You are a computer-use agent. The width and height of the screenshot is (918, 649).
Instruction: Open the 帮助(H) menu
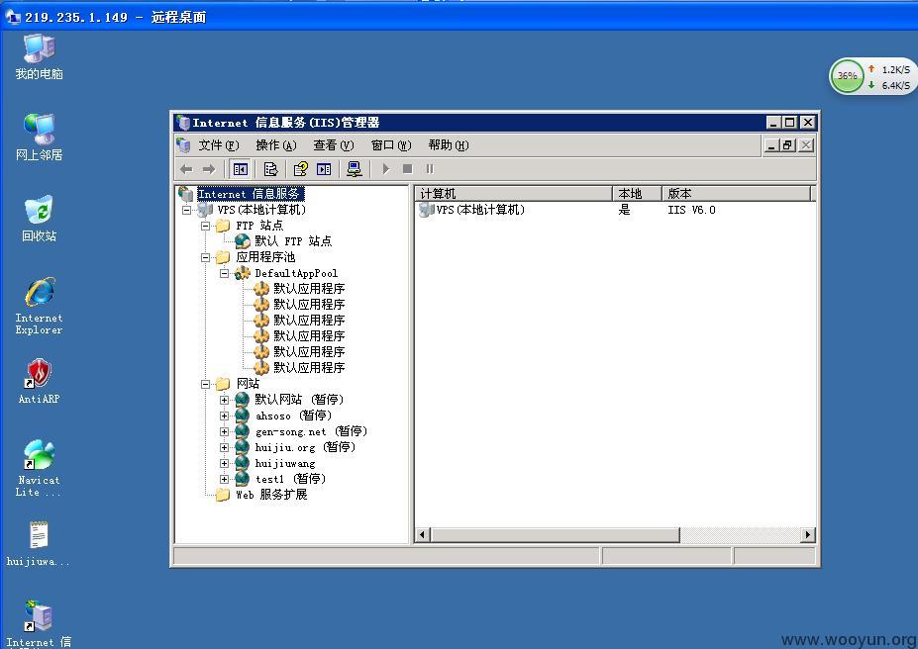point(449,145)
